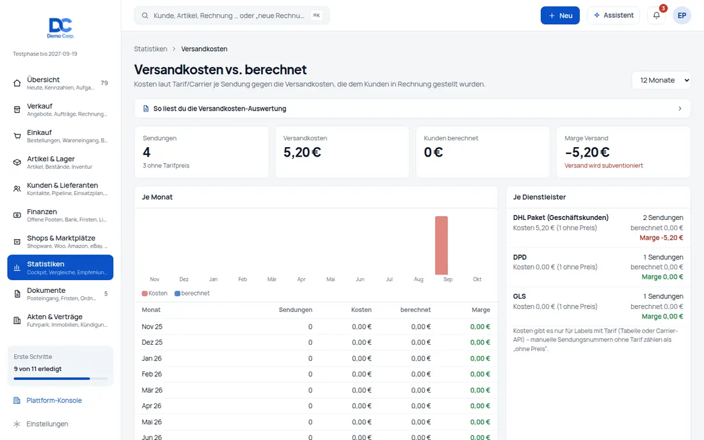Viewport: 704px width, 440px height.
Task: Click the Mär 26 table row
Action: coord(316,390)
